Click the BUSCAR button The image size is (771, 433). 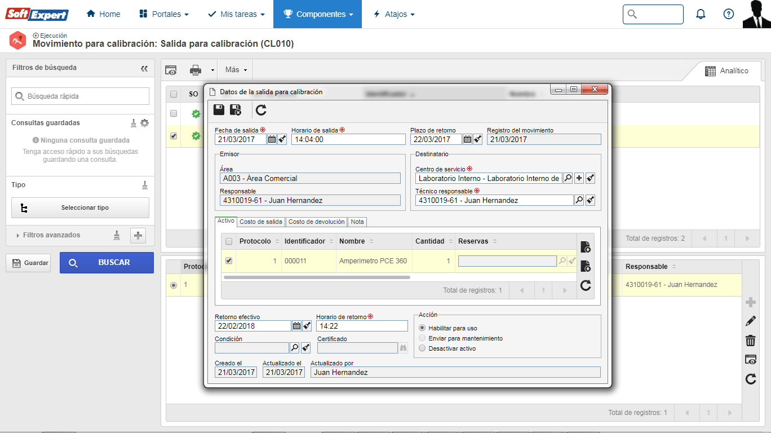pyautogui.click(x=107, y=263)
